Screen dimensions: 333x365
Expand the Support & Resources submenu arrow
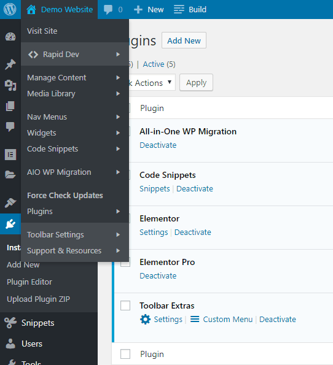(x=118, y=250)
